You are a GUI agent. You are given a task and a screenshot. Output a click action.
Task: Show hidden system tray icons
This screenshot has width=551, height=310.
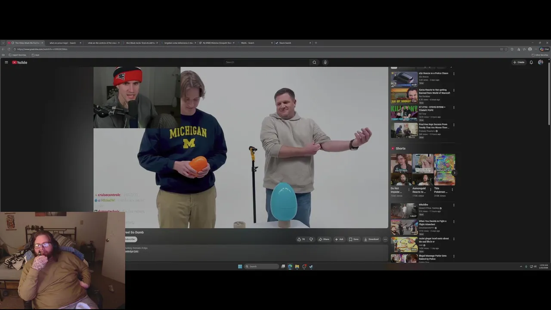[x=521, y=267]
